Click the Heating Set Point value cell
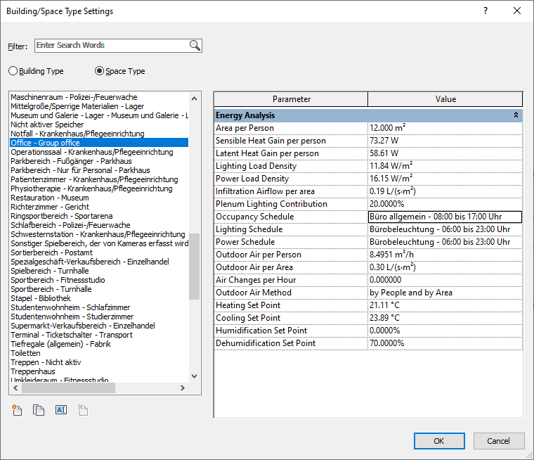Viewport: 534px width, 460px height. (x=444, y=305)
